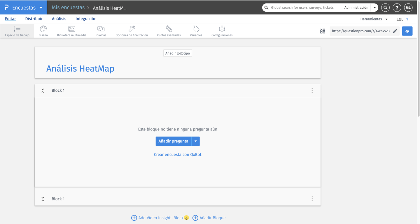Switch to the Distribuir tab
The width and height of the screenshot is (420, 224).
coord(34,19)
